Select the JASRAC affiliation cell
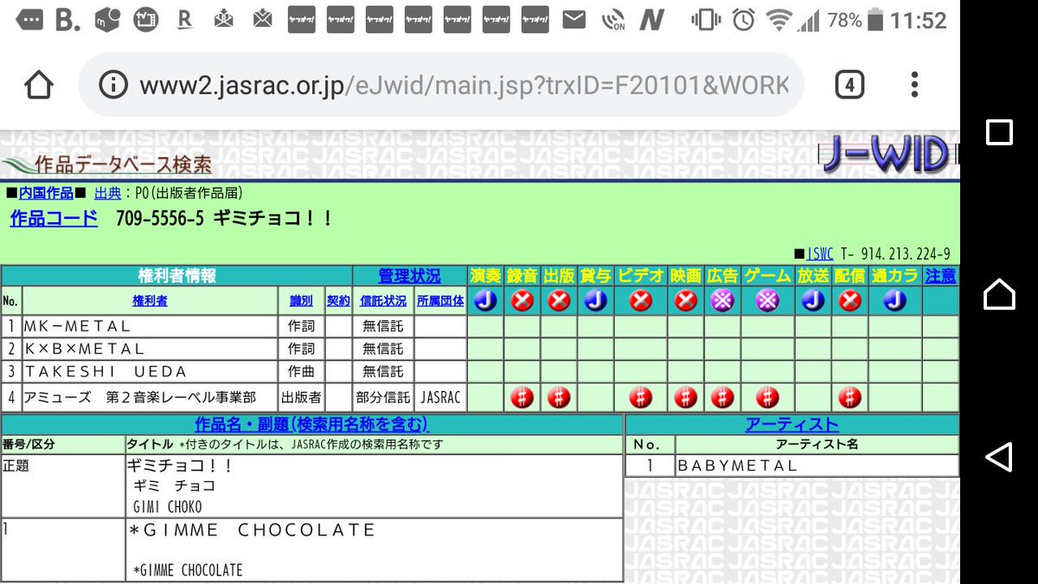The height and width of the screenshot is (584, 1038). coord(440,397)
